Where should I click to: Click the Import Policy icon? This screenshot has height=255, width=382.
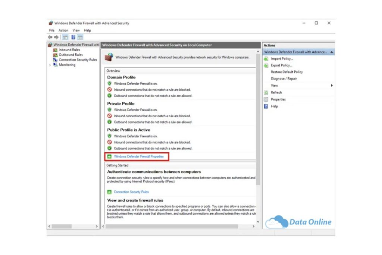[266, 59]
